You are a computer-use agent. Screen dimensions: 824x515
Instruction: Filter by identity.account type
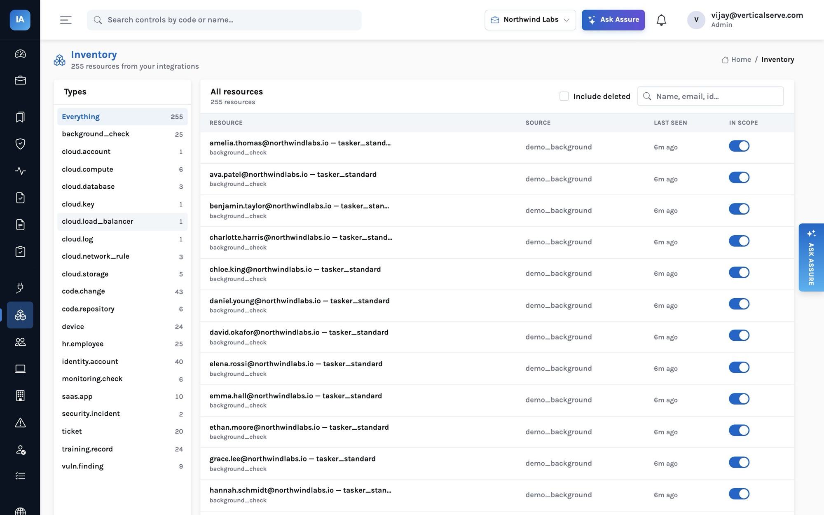[x=122, y=361]
